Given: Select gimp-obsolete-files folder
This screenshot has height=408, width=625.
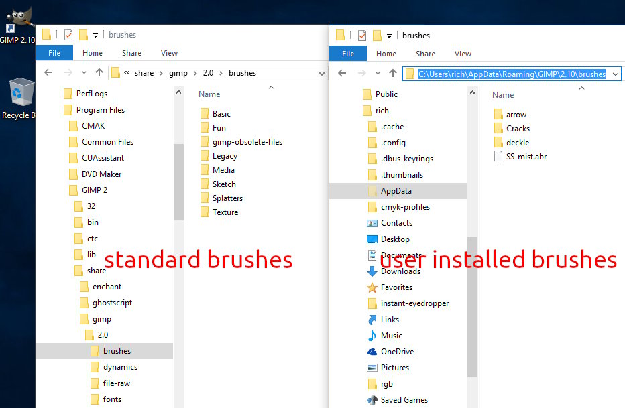Looking at the screenshot, I should click(x=241, y=142).
